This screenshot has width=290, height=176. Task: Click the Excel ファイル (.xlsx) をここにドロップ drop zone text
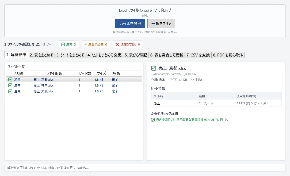tap(145, 10)
